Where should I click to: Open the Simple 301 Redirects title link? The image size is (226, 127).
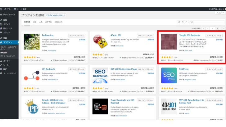[x=190, y=35]
